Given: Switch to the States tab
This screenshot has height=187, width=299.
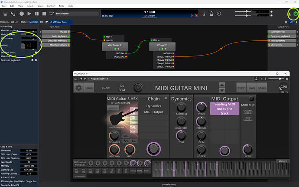Looking at the screenshot, I should point(24,21).
